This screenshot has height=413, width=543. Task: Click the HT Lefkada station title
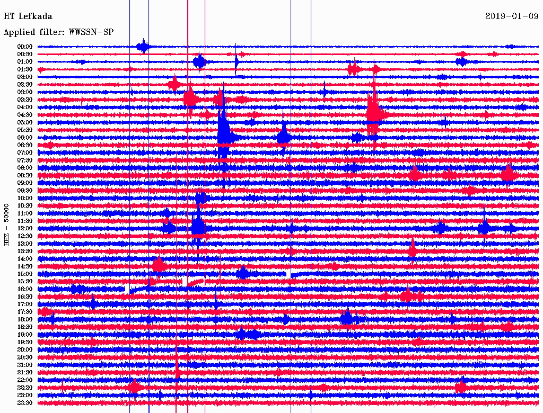point(28,16)
